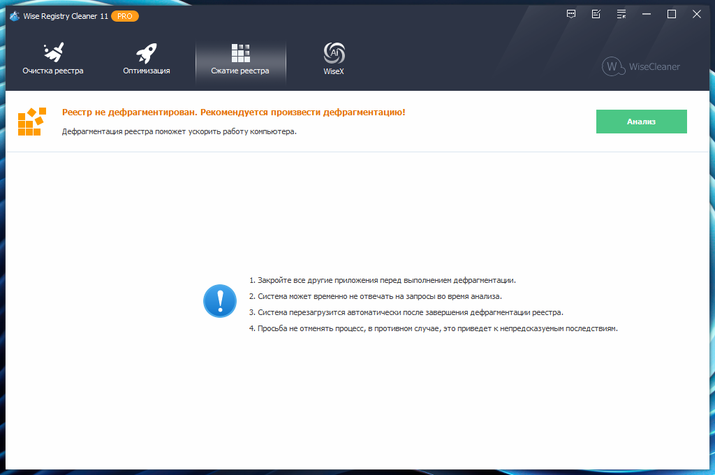This screenshot has height=475, width=715.
Task: Open the WiseX AI tab
Action: click(x=334, y=59)
